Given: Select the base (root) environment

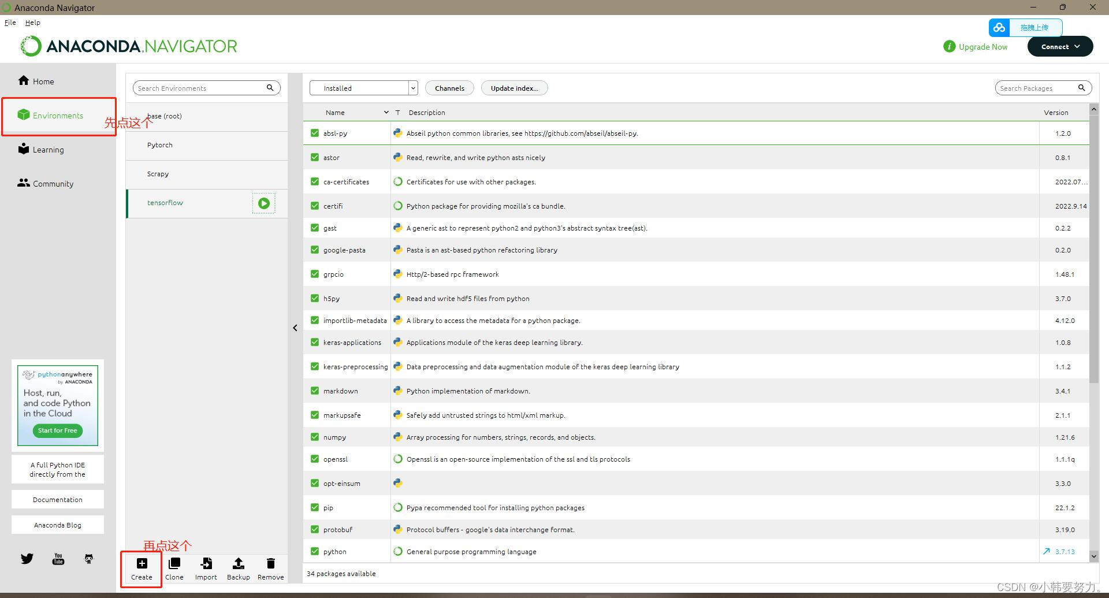Looking at the screenshot, I should point(207,116).
